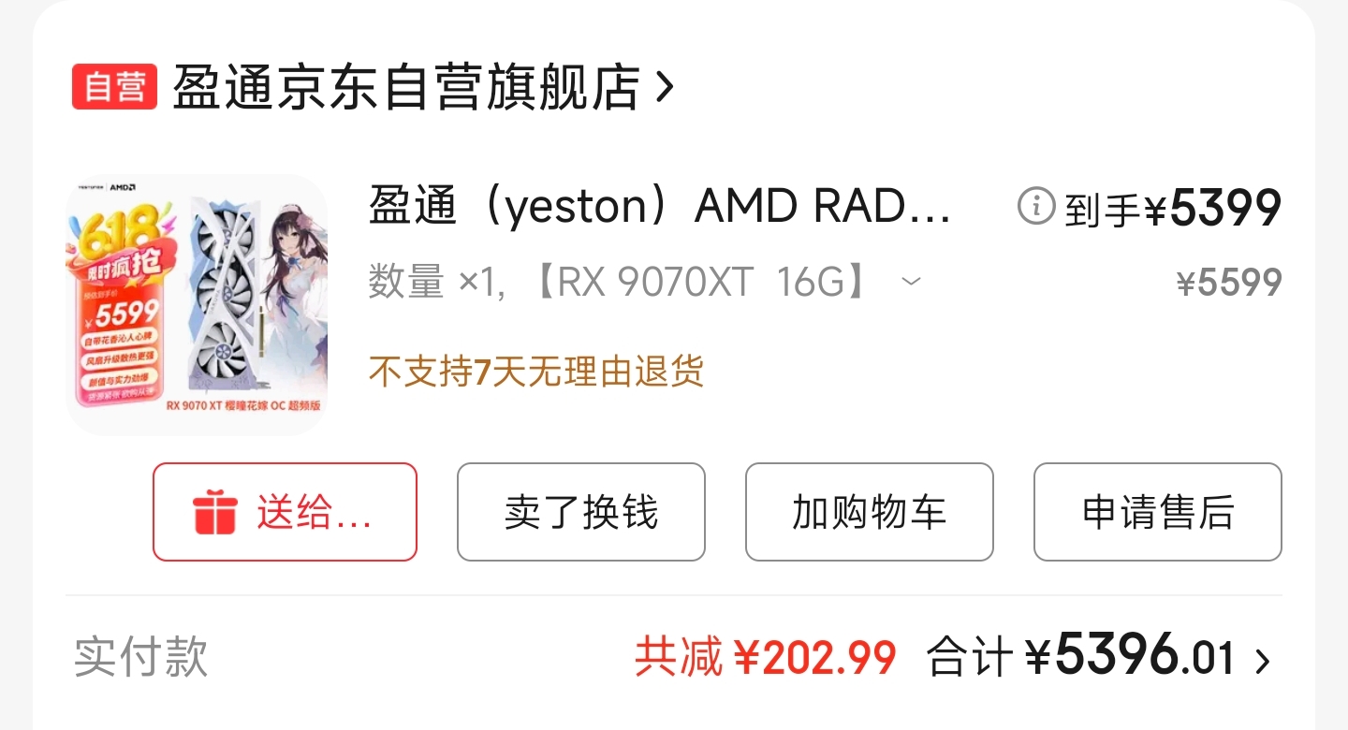The height and width of the screenshot is (730, 1348).
Task: Tap the 卖了换钱 button
Action: [581, 512]
